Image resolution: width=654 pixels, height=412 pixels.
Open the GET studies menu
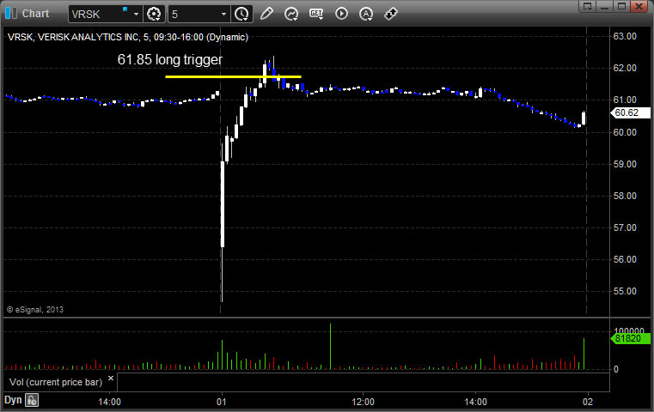[x=316, y=14]
